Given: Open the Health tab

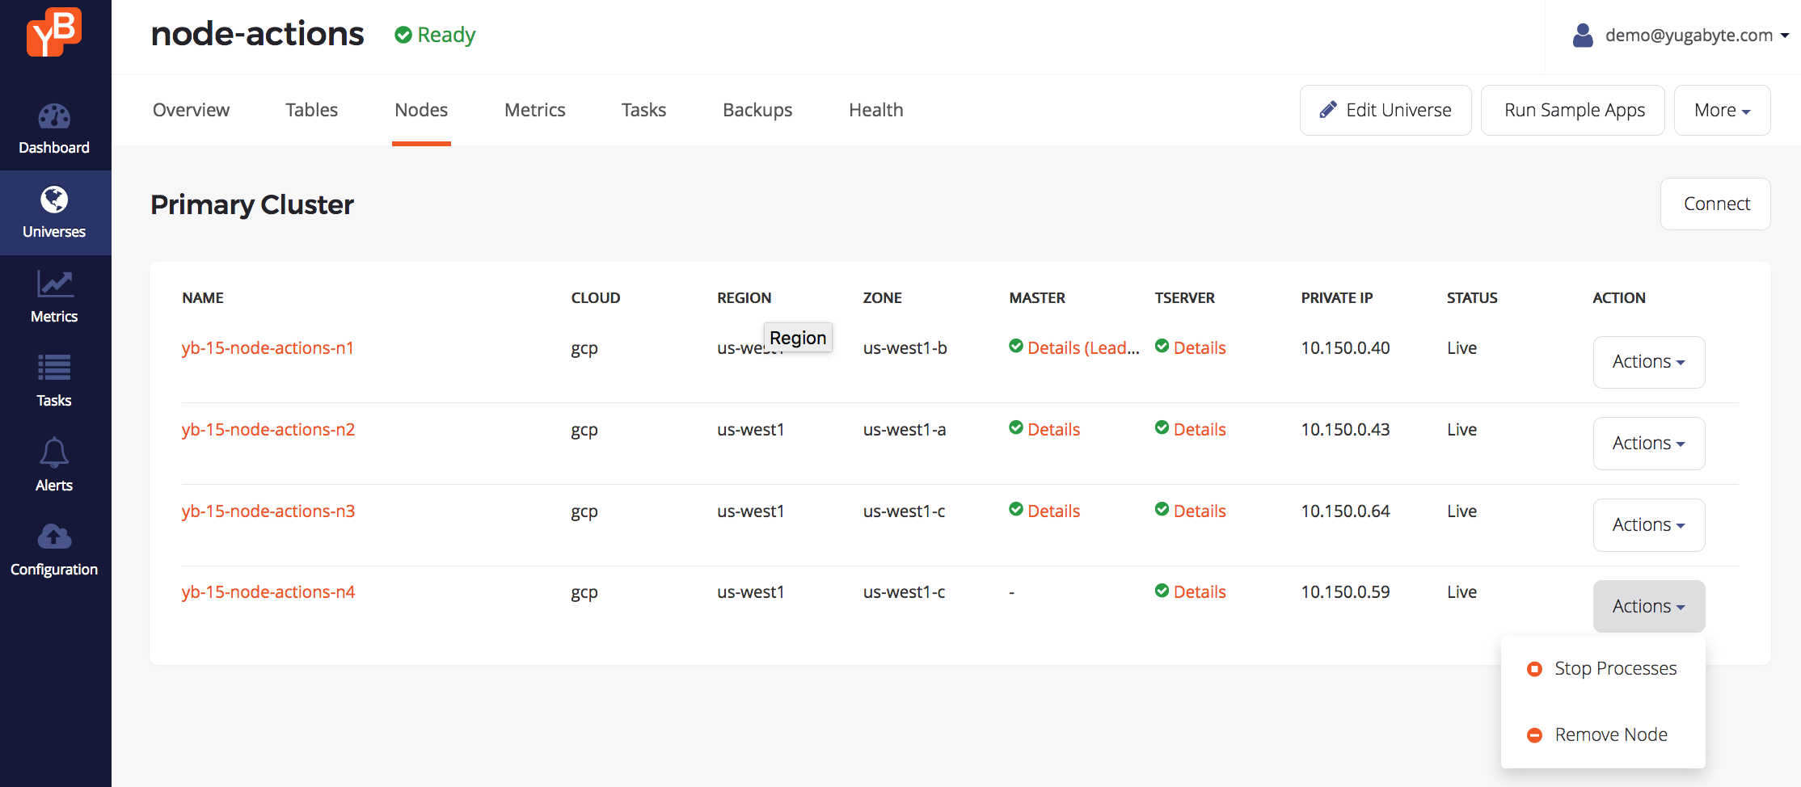Looking at the screenshot, I should 876,110.
